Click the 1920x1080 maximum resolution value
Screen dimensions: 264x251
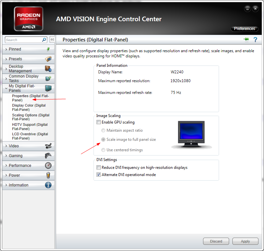pos(180,81)
